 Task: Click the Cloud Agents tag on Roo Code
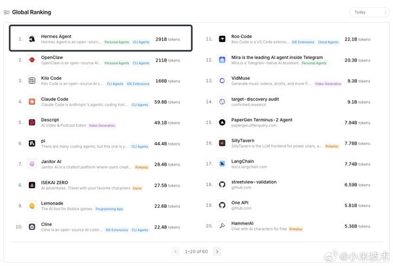pos(328,42)
